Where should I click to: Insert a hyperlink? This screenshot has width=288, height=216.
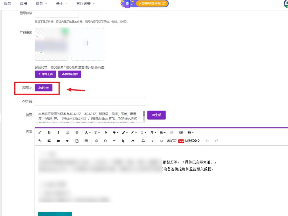40,141
